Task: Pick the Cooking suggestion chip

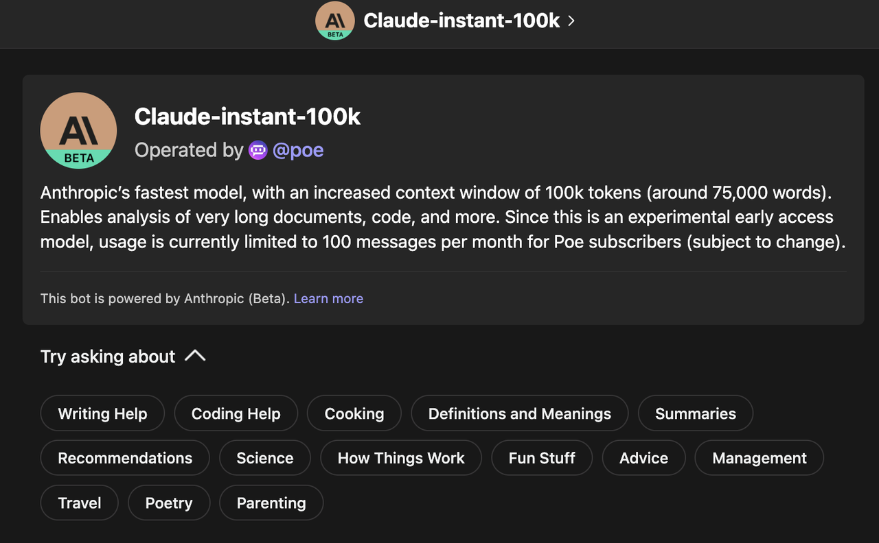Action: click(354, 413)
